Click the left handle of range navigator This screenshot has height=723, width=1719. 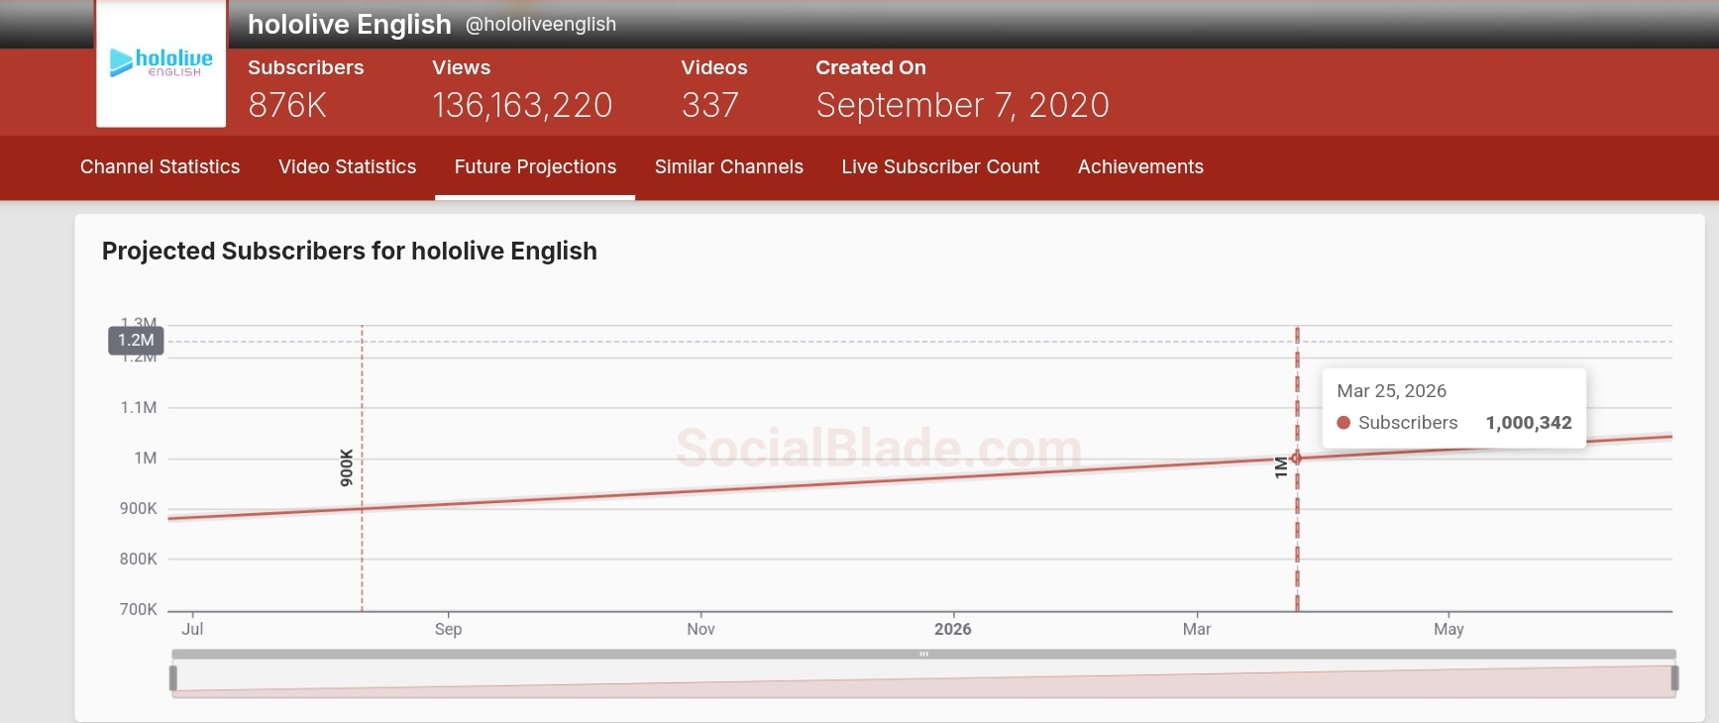[173, 678]
